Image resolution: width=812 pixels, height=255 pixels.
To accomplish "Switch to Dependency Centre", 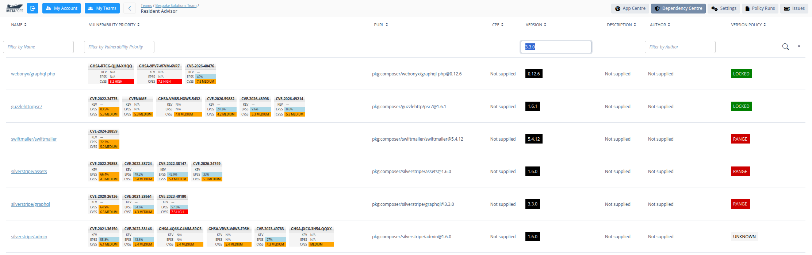I will (x=678, y=8).
